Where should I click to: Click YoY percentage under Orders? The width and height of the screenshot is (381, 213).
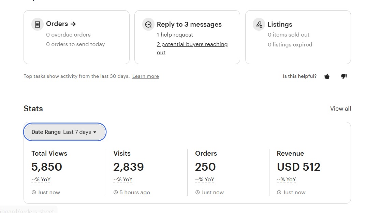click(x=205, y=180)
